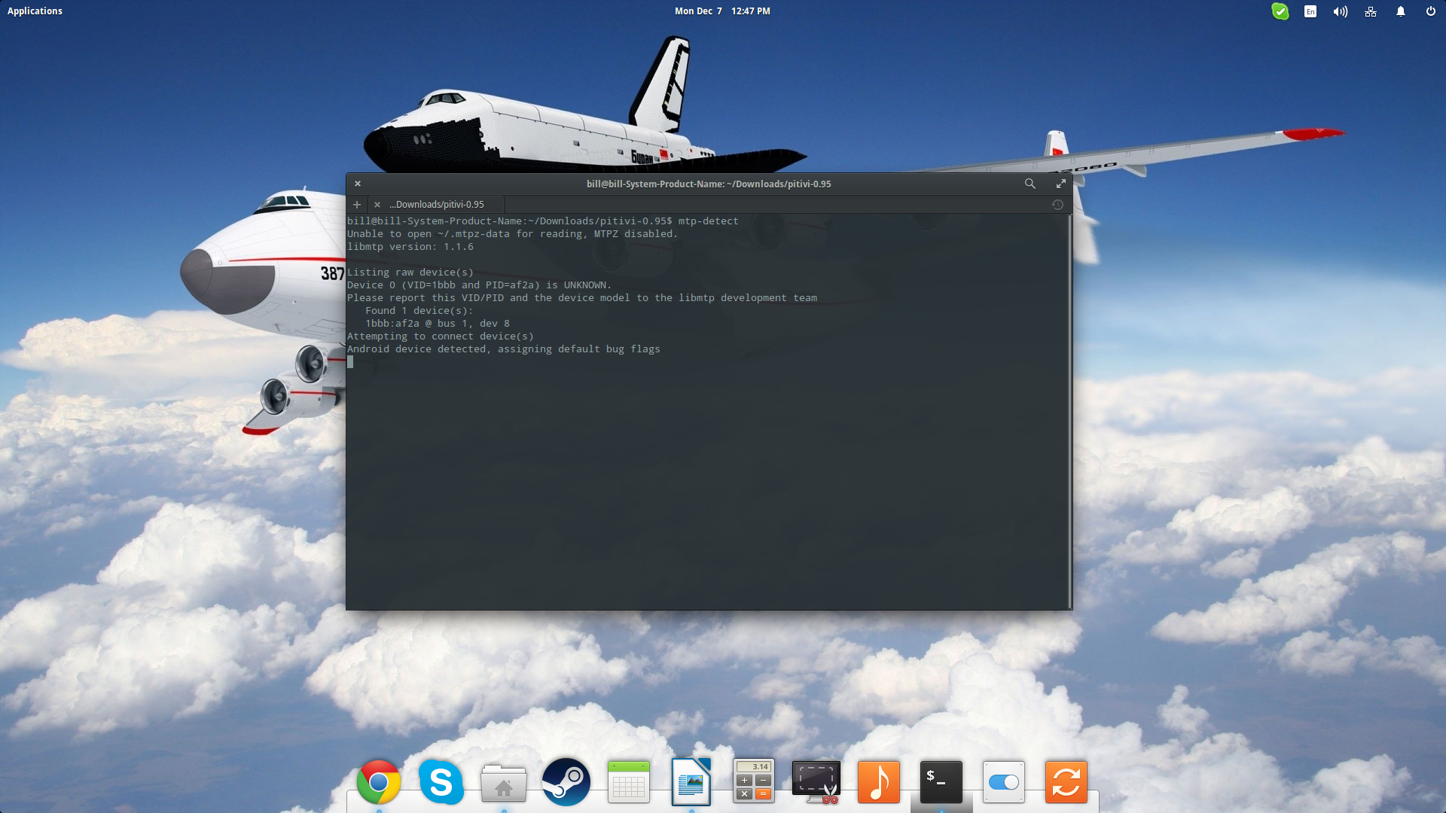Open Google Chrome from the dock
The height and width of the screenshot is (813, 1446).
[378, 782]
